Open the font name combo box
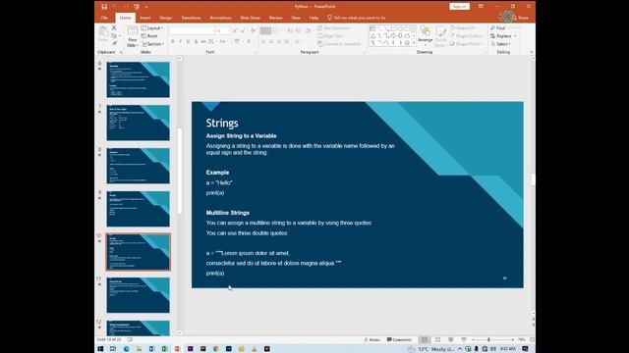 [192, 30]
